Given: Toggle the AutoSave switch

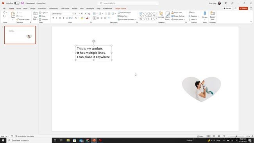Looking at the screenshot, I should (17, 3).
